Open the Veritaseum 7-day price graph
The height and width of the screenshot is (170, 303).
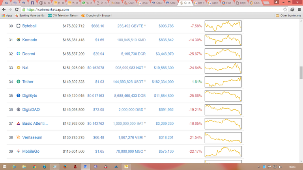pyautogui.click(x=223, y=137)
